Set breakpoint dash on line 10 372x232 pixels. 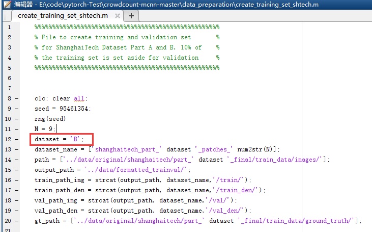[16, 119]
